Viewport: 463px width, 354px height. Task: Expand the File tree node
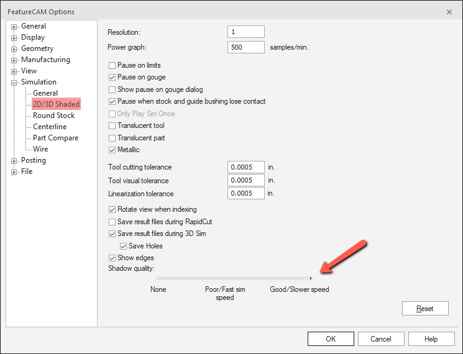14,172
